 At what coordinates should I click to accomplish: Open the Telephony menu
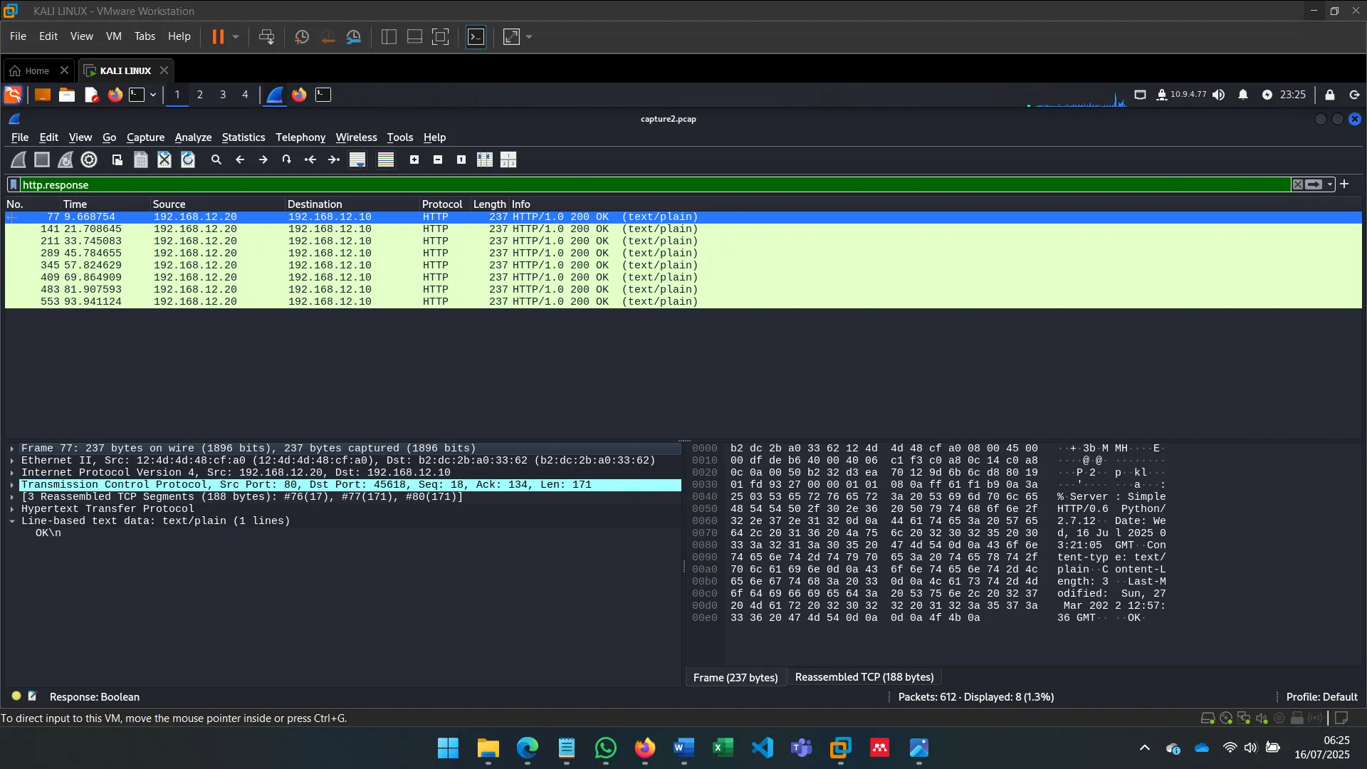pos(300,137)
